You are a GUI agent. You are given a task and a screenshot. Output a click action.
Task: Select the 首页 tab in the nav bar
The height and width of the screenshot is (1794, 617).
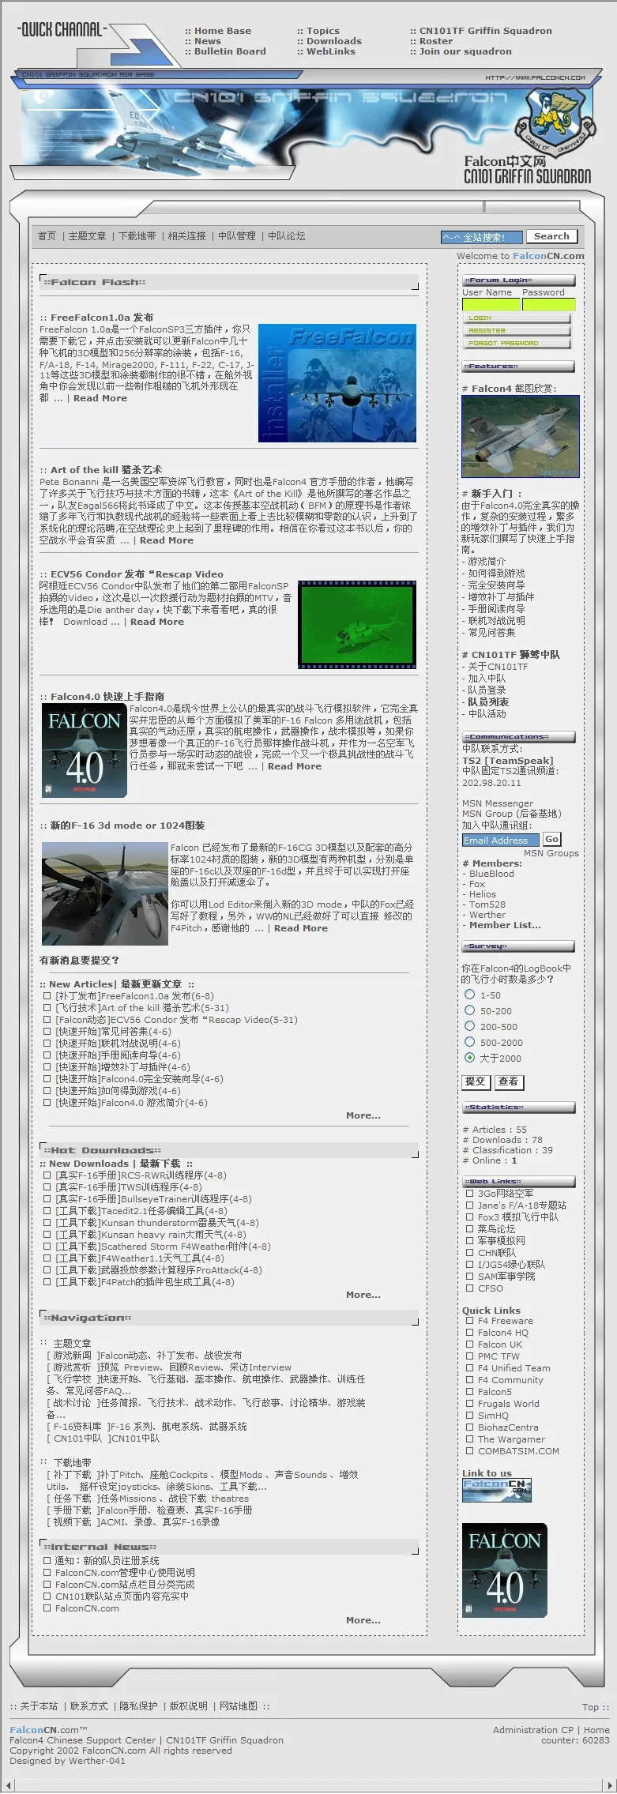click(47, 236)
